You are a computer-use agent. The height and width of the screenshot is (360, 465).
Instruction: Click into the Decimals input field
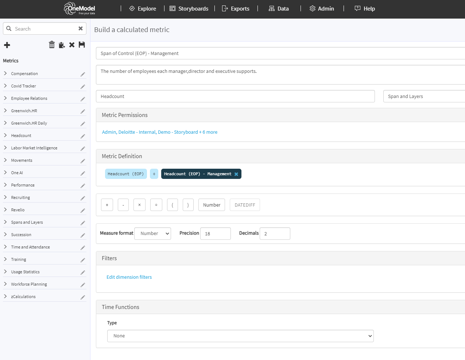(x=275, y=234)
